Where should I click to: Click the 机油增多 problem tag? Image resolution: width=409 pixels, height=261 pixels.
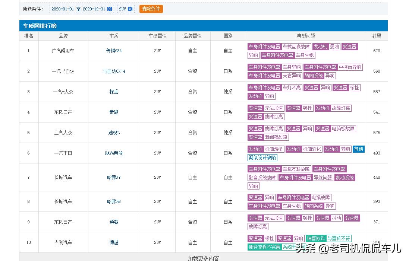point(274,149)
